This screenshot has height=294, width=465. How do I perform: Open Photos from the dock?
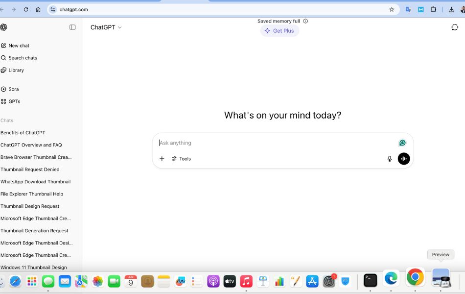[97, 281]
